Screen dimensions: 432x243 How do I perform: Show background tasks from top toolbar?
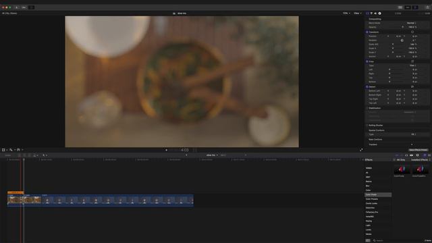32,7
